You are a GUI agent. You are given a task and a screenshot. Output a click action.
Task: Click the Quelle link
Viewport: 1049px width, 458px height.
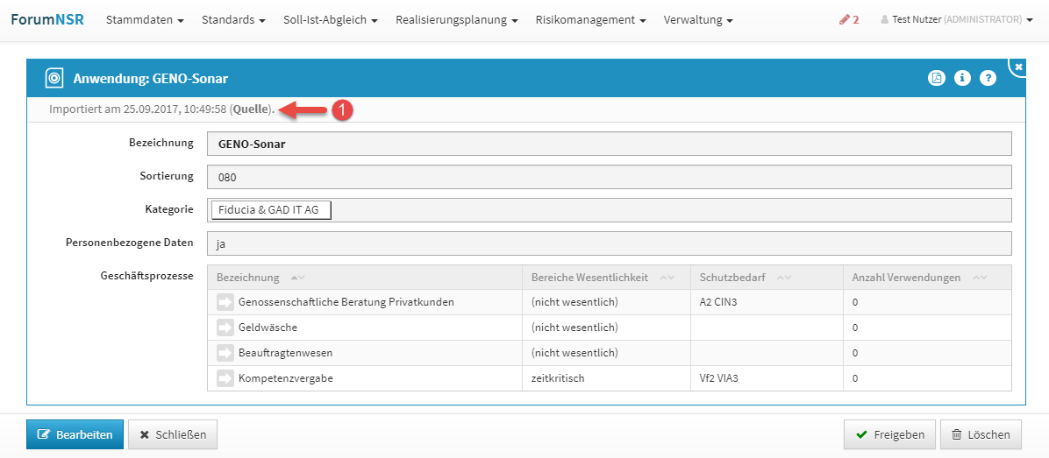[x=251, y=109]
